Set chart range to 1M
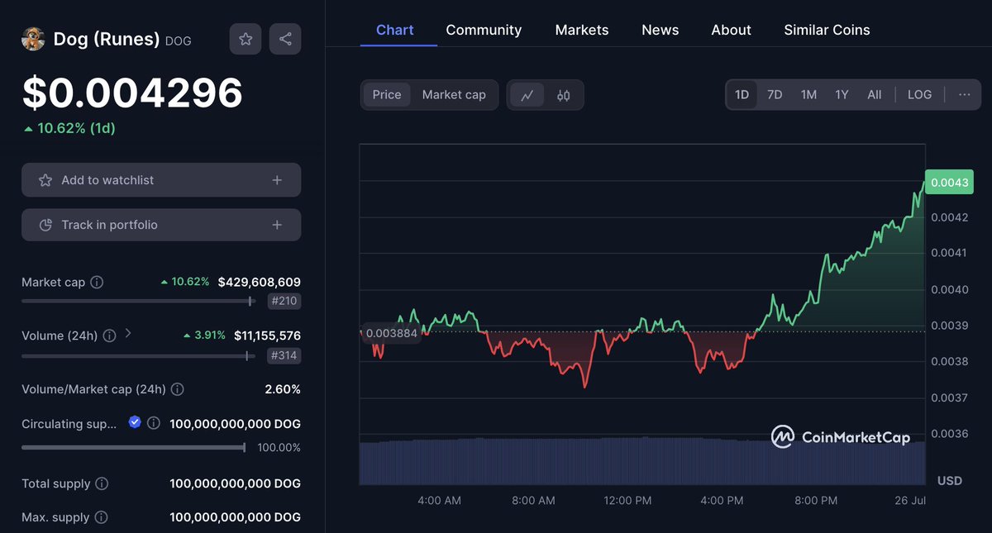Screen dimensions: 992x533 [x=808, y=95]
